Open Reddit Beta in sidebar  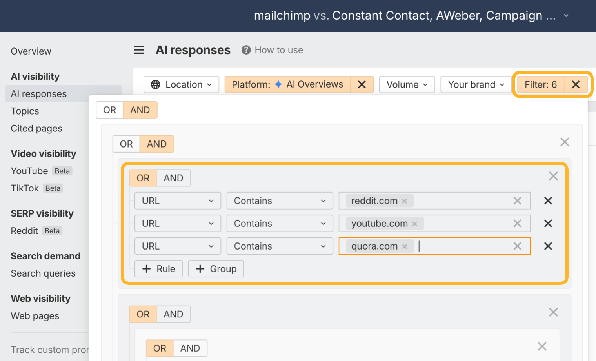click(x=36, y=231)
